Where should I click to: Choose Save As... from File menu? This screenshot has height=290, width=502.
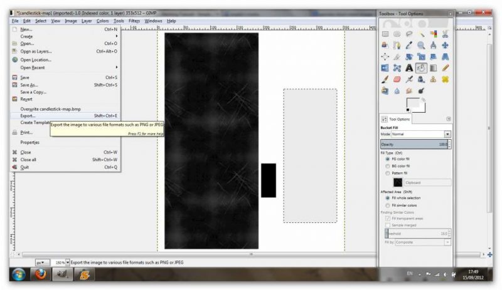(29, 85)
